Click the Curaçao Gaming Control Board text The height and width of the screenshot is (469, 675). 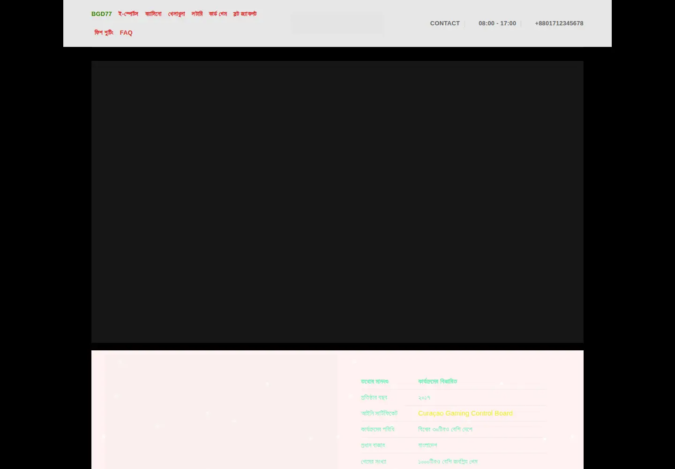pyautogui.click(x=465, y=413)
